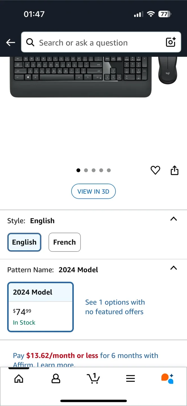Open 'See 1 options with no featured offers'
Image resolution: width=187 pixels, height=406 pixels.
click(x=115, y=307)
